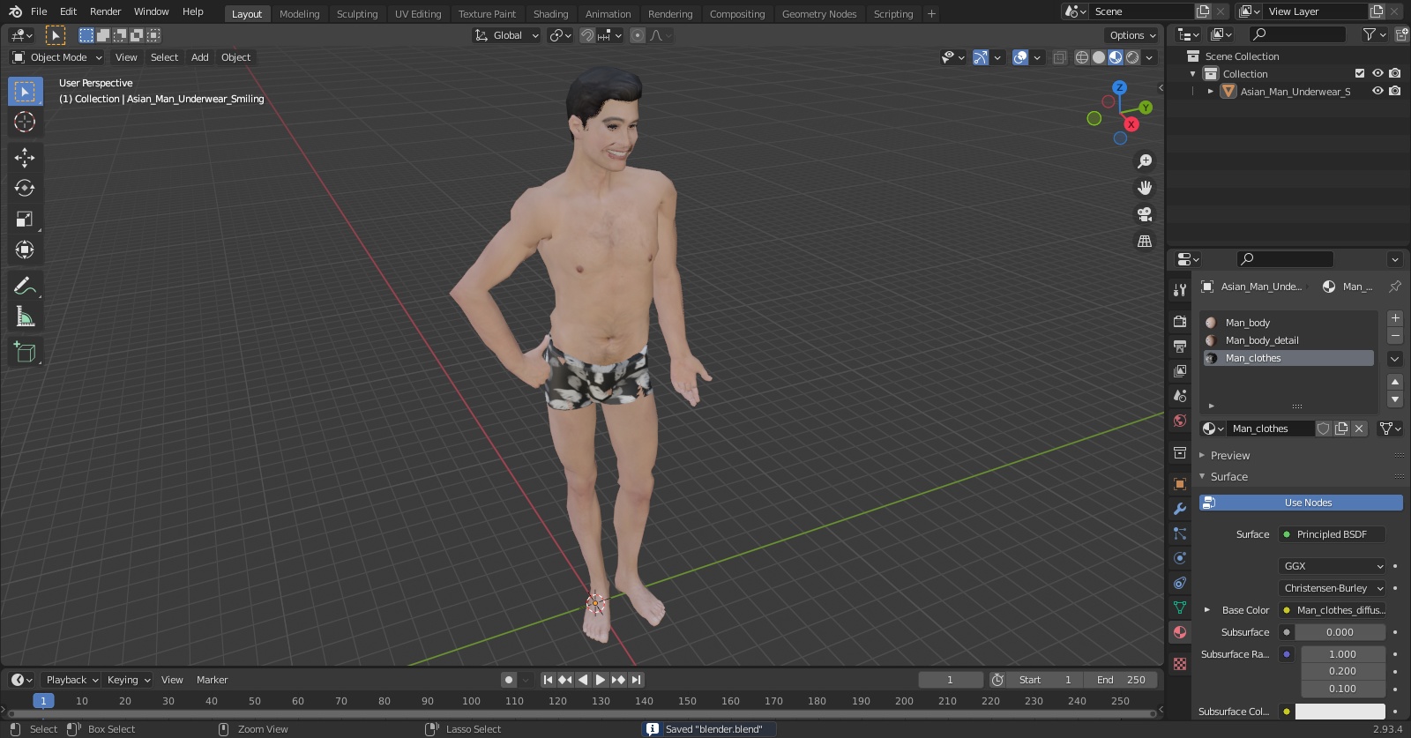The height and width of the screenshot is (738, 1411).
Task: Select the Annotate tool
Action: click(x=25, y=286)
